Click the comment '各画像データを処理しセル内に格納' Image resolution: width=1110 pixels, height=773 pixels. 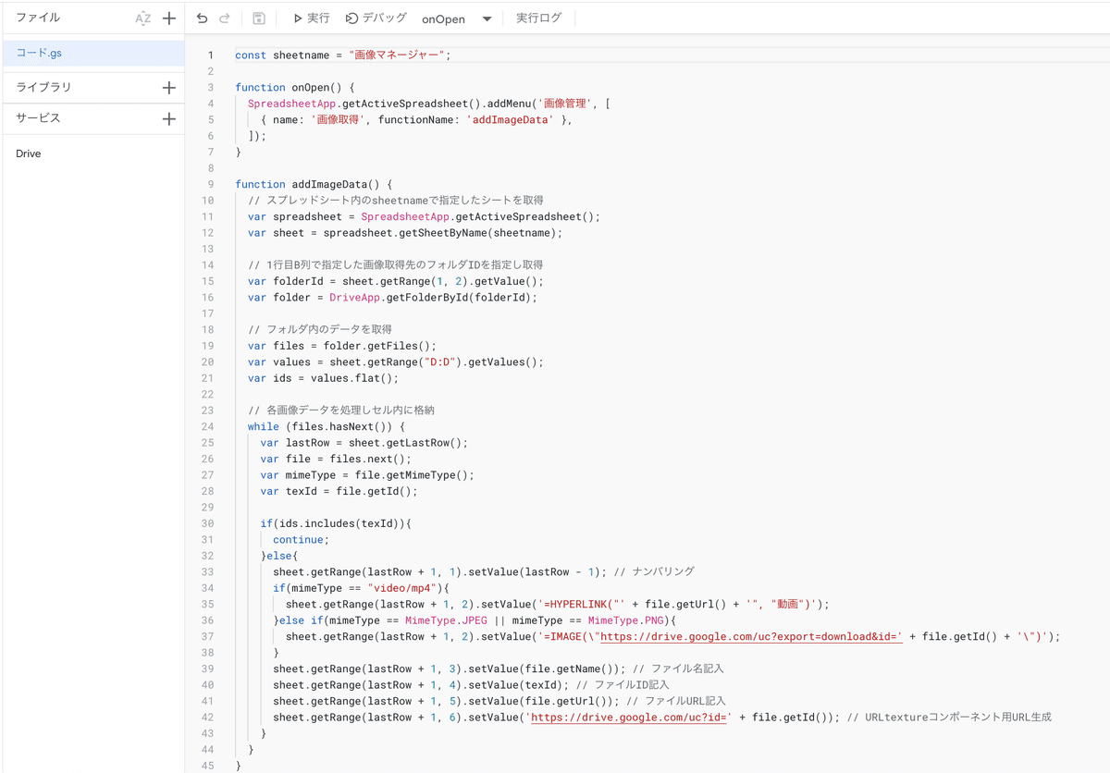[x=341, y=411]
